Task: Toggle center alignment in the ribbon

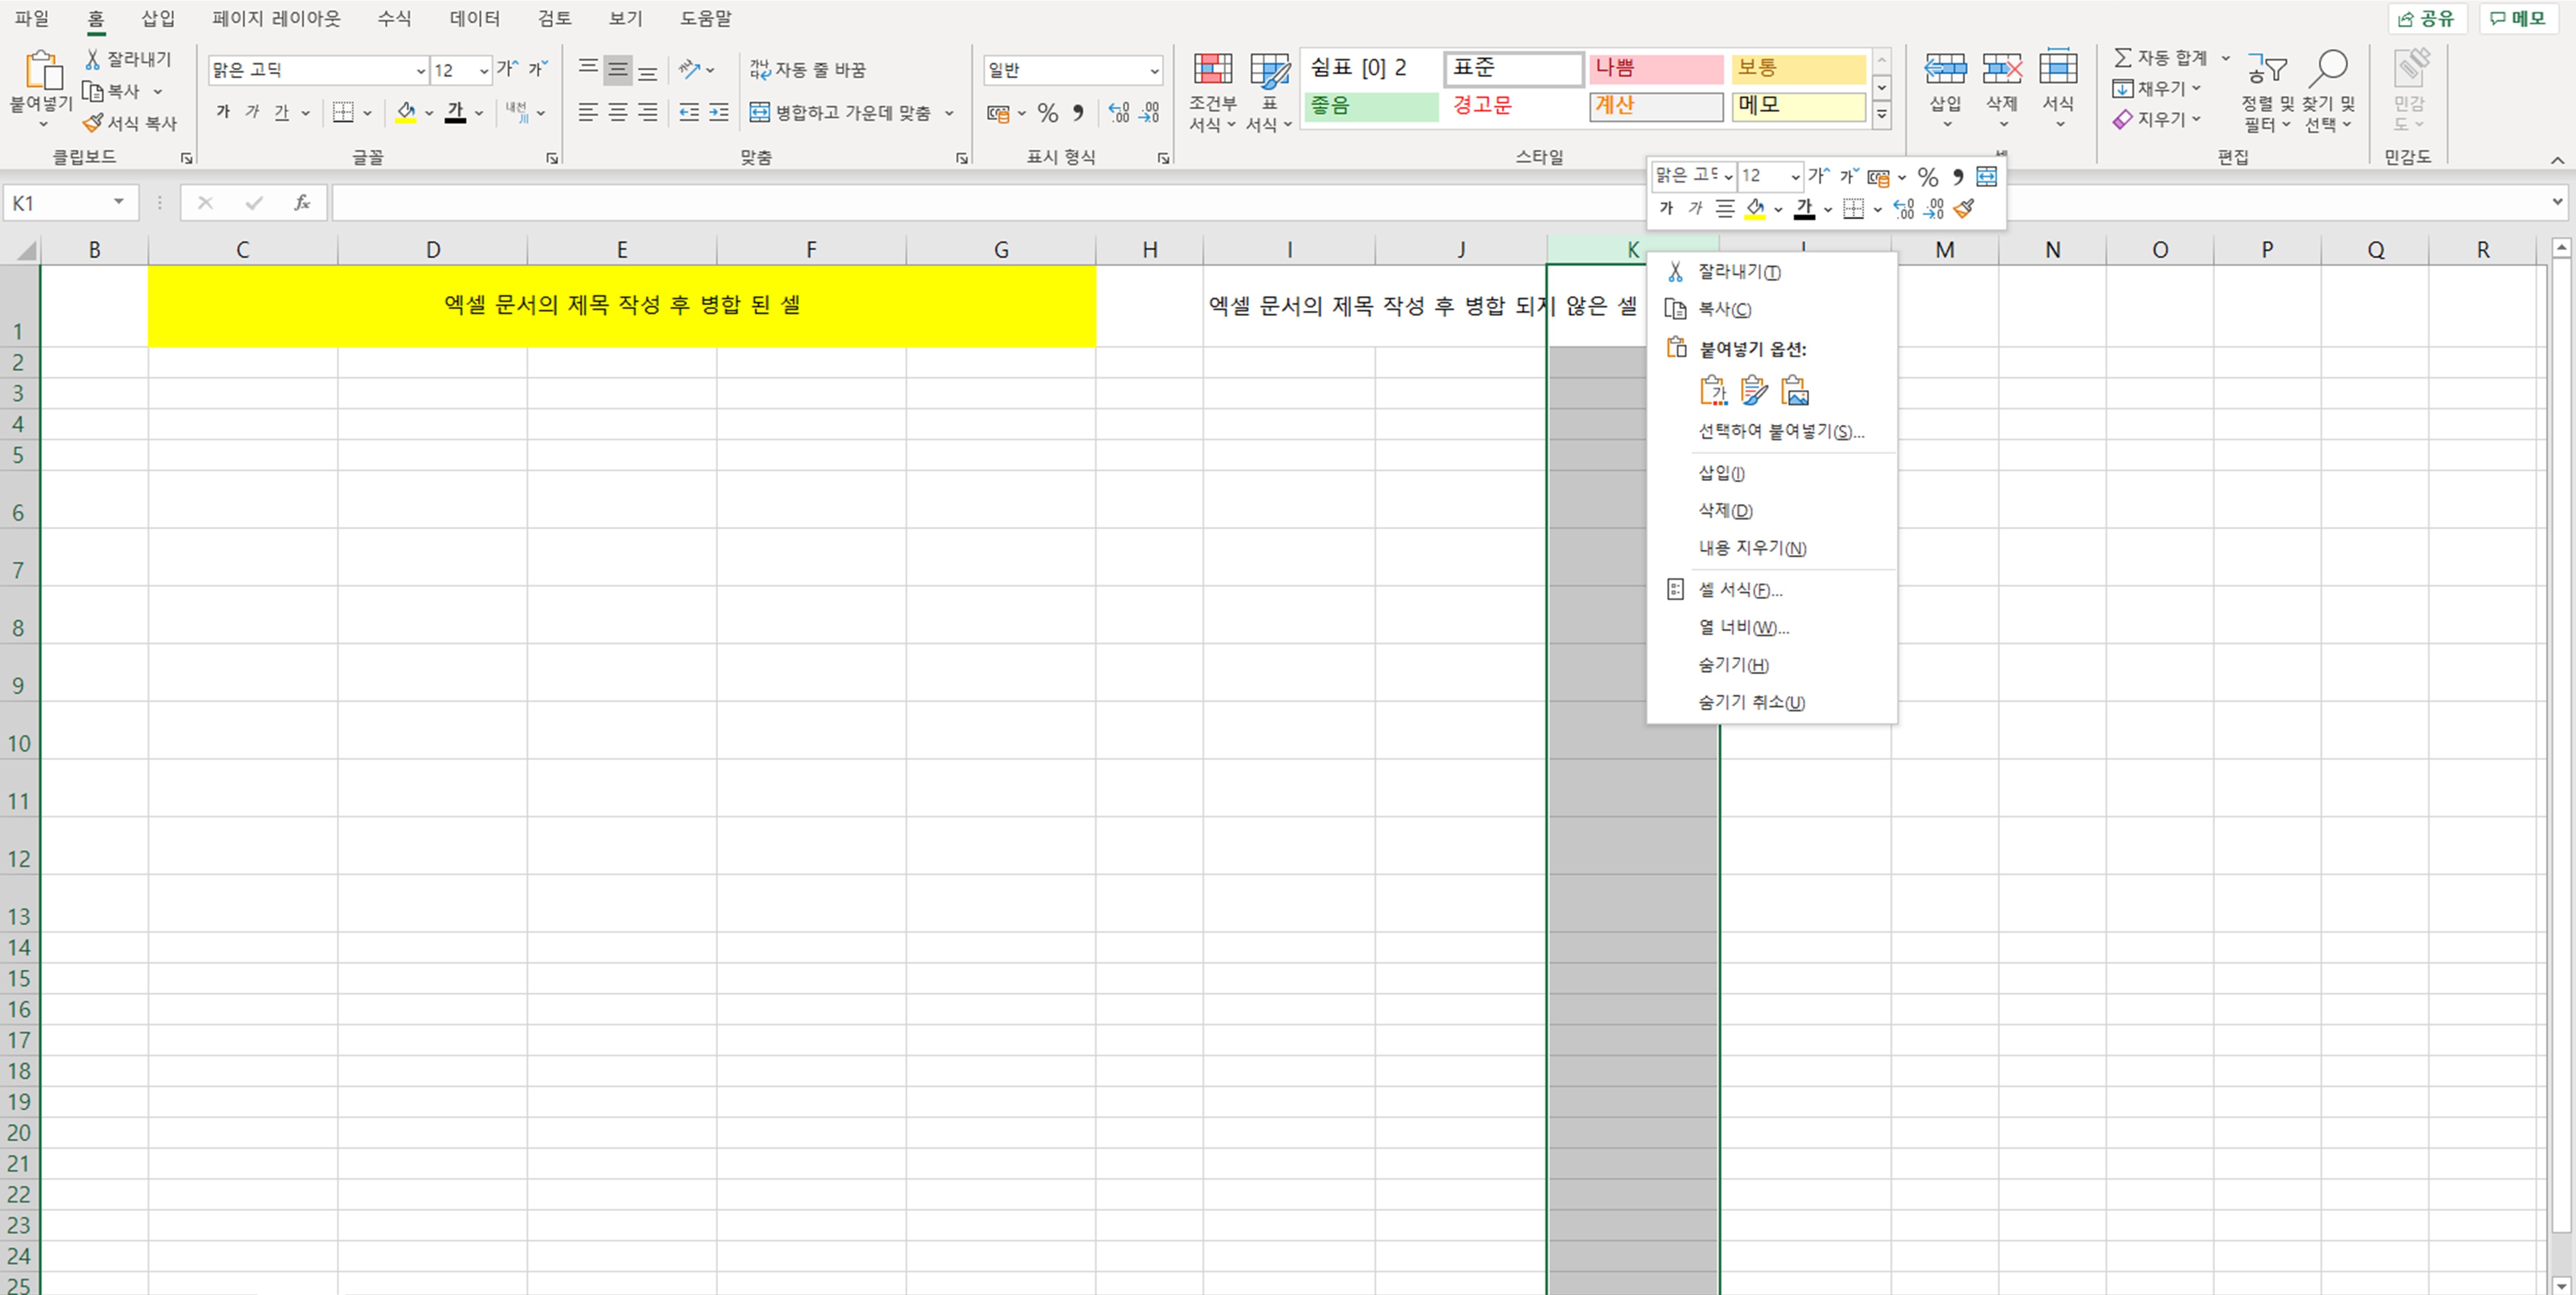Action: tap(618, 113)
